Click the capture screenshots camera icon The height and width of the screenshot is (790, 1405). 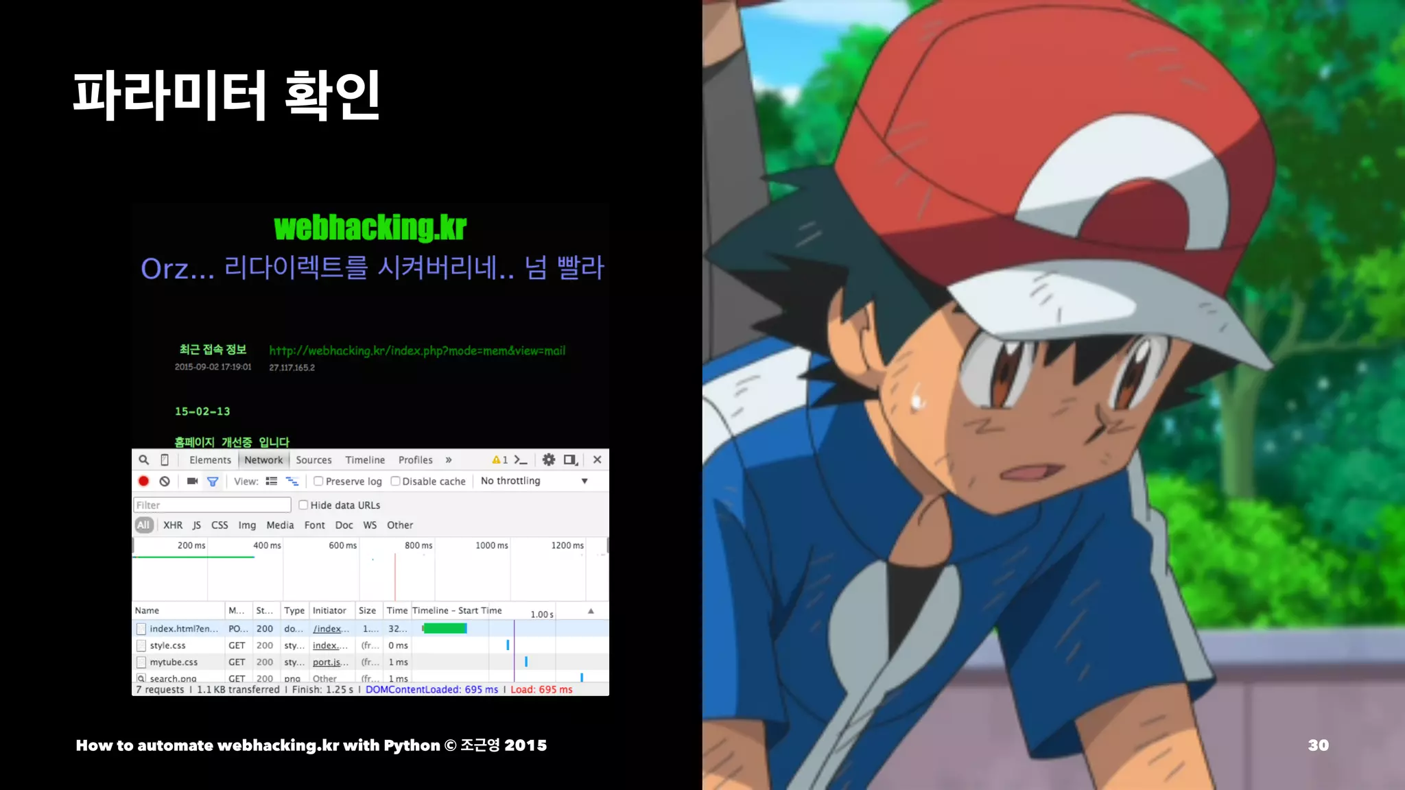[x=192, y=481]
